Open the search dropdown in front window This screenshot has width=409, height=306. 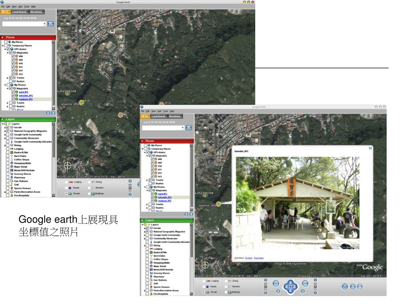pyautogui.click(x=183, y=128)
